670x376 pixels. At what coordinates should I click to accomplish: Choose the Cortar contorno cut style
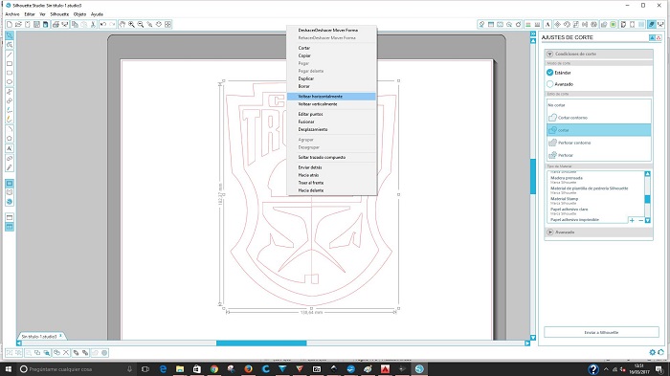pyautogui.click(x=598, y=118)
